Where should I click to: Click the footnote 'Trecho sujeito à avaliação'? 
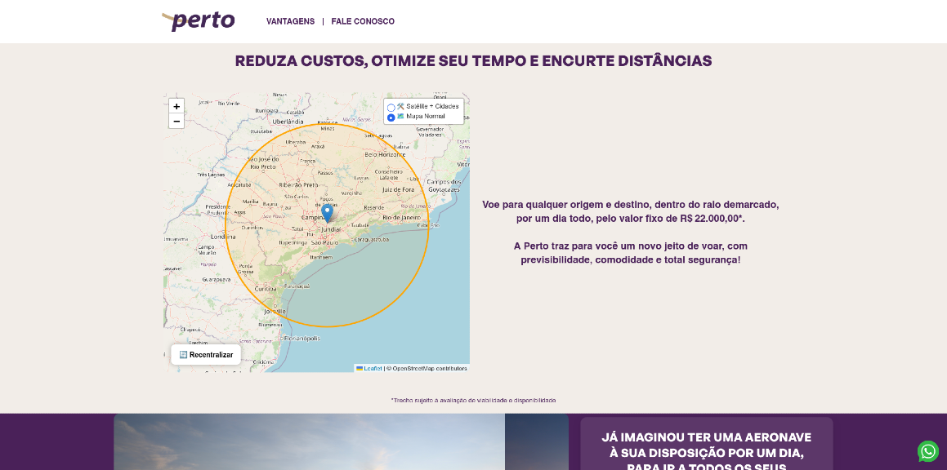[x=474, y=400]
